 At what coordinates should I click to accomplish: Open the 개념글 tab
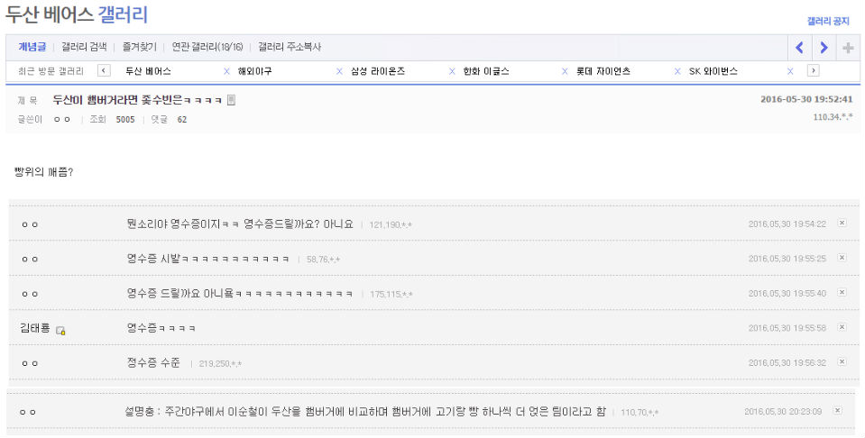[32, 47]
